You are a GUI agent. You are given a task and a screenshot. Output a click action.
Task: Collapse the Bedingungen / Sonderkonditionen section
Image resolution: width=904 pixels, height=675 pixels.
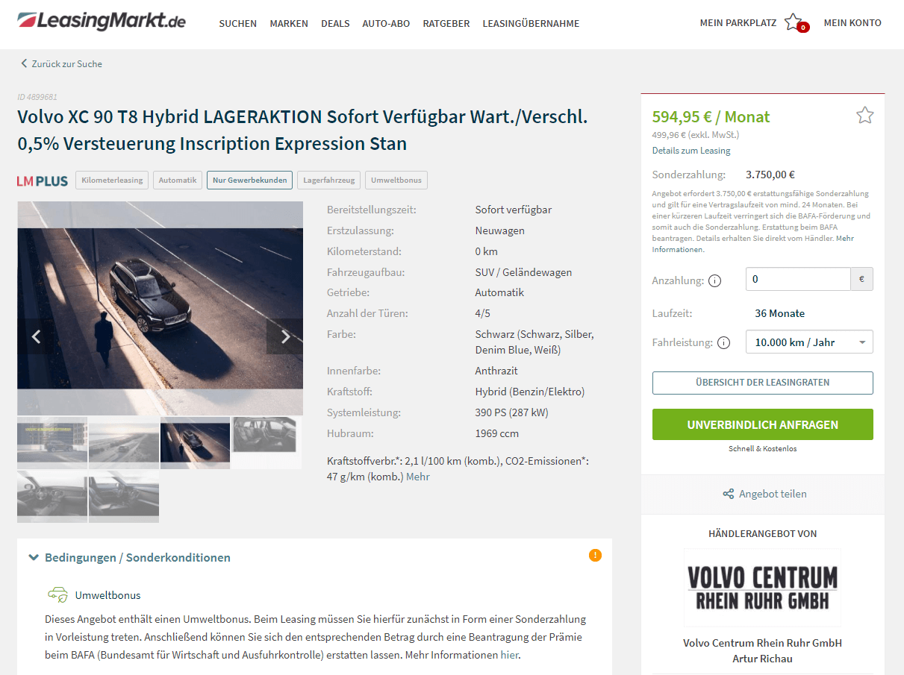tap(129, 557)
